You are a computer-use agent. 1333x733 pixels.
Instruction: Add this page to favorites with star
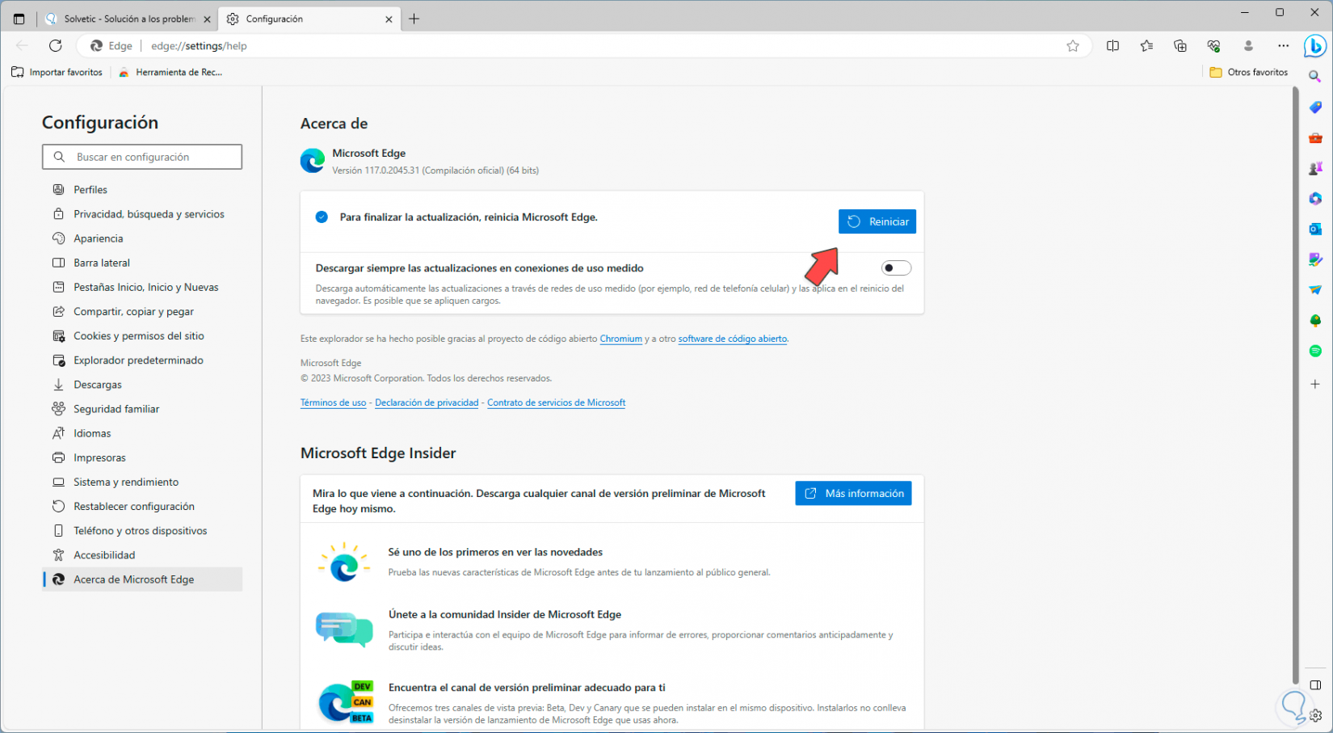pyautogui.click(x=1073, y=46)
